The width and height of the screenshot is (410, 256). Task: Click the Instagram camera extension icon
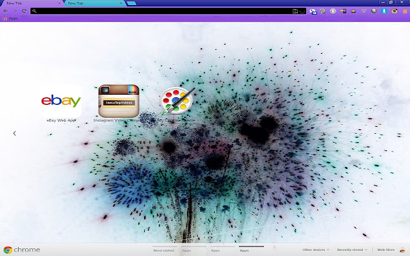click(395, 11)
